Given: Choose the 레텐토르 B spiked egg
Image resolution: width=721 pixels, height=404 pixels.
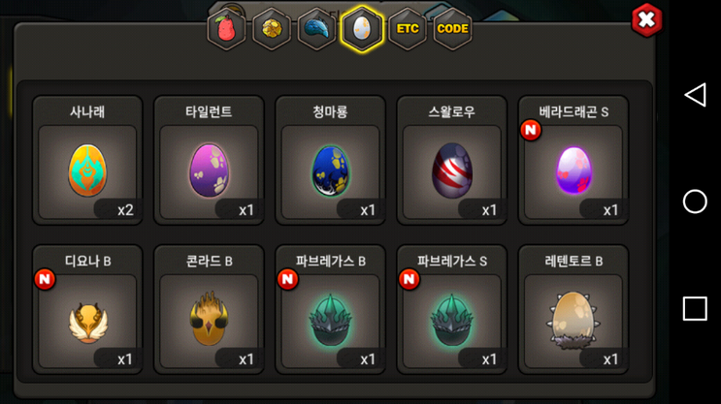Looking at the screenshot, I should [574, 309].
